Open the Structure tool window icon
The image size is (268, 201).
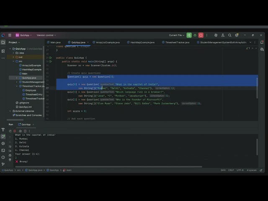(x=3, y=51)
